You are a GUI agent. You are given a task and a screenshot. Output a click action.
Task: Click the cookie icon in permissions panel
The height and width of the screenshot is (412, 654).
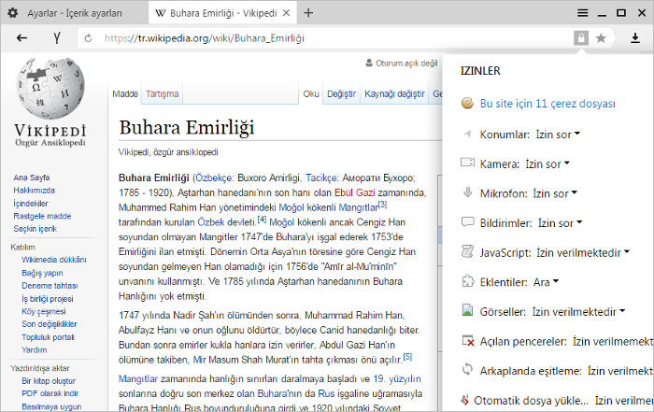click(467, 103)
